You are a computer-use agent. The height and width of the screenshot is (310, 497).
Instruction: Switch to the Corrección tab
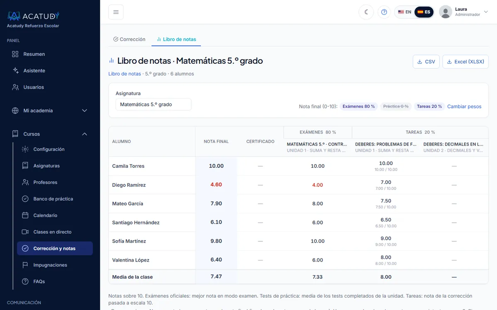coord(129,39)
